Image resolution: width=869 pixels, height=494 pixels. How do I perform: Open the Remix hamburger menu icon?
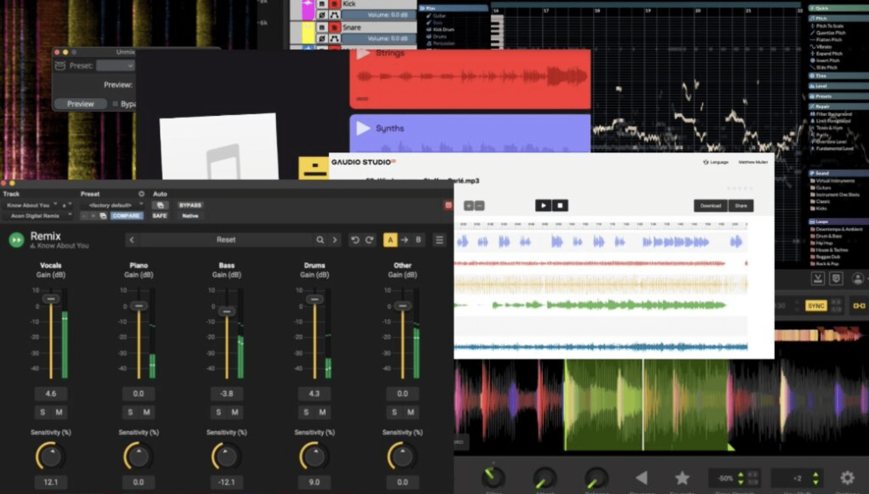[439, 240]
